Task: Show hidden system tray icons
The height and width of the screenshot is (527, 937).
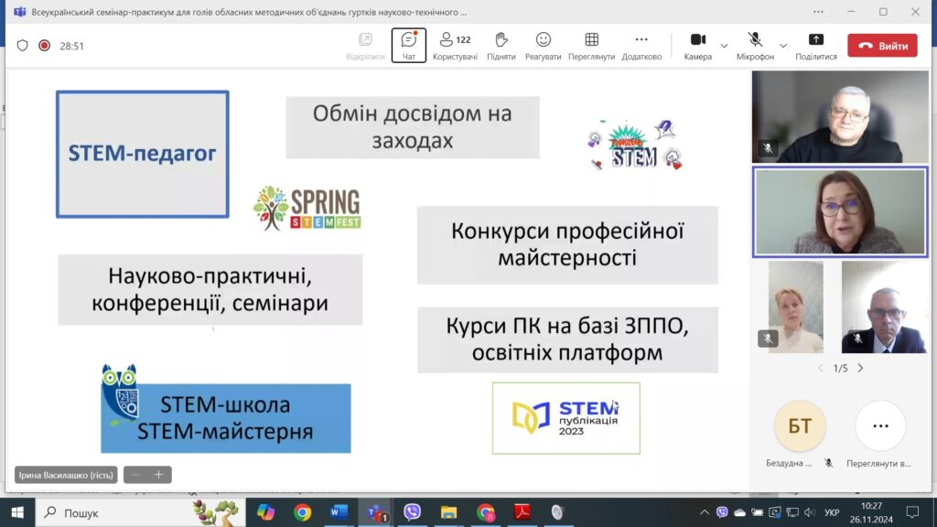Action: 705,512
